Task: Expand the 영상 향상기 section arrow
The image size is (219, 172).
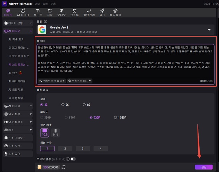Action: [x=31, y=122]
